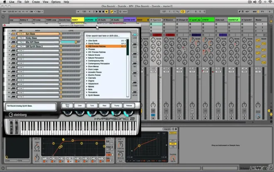
Task: Toggle EQ band 4 activator square
Action: tap(68, 162)
